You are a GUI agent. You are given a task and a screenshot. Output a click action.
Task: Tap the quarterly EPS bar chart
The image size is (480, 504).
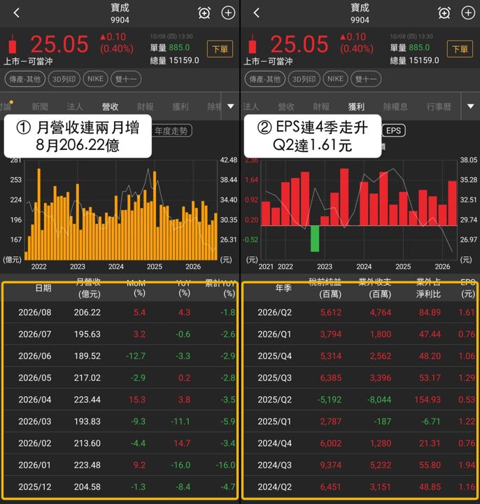359,210
